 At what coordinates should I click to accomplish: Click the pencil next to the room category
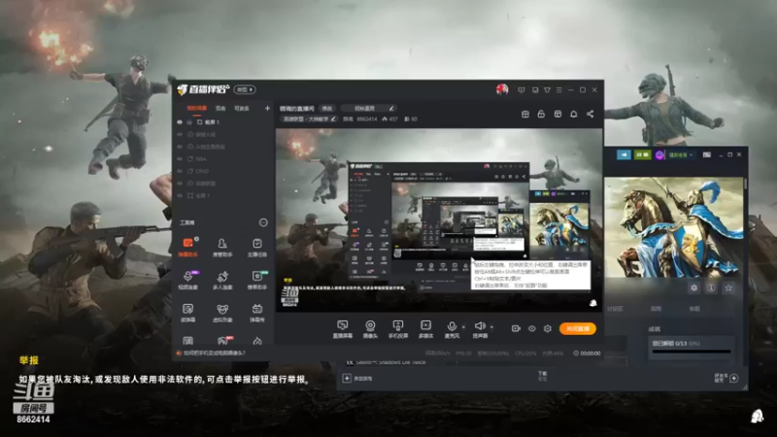(x=333, y=118)
